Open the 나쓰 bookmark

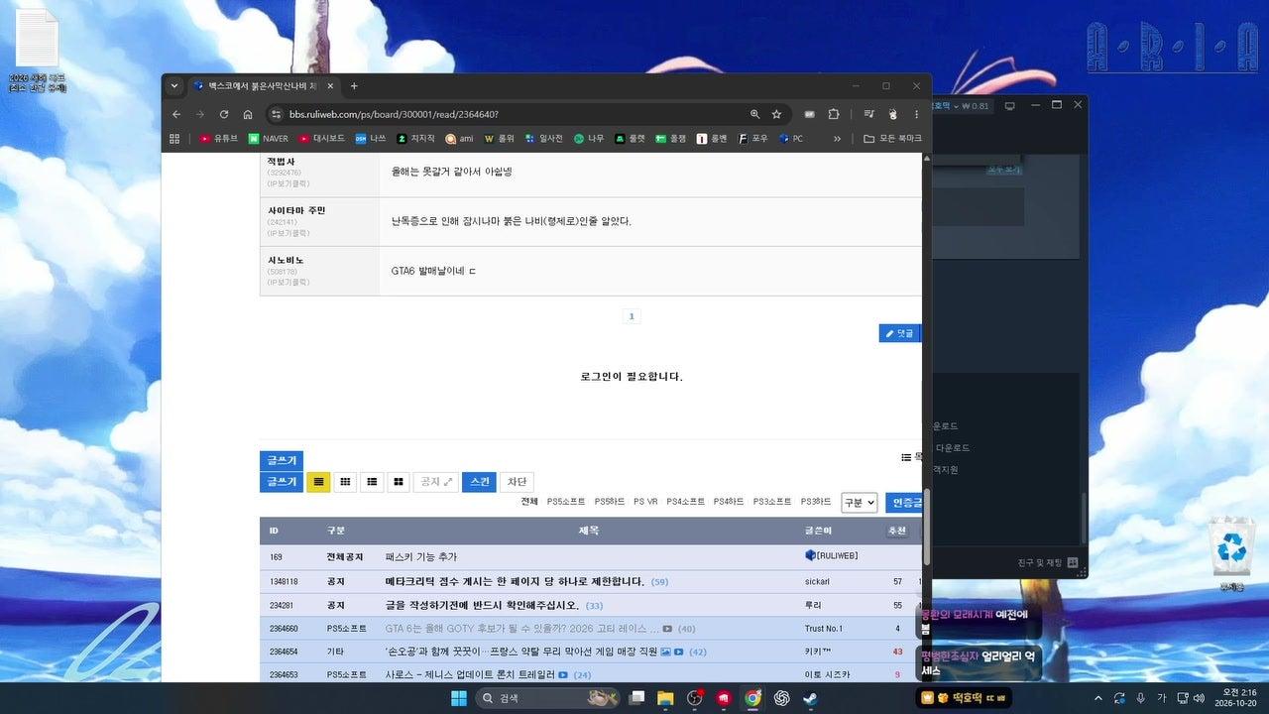(x=371, y=139)
